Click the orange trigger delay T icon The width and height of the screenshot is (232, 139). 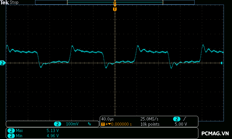[x=104, y=124]
